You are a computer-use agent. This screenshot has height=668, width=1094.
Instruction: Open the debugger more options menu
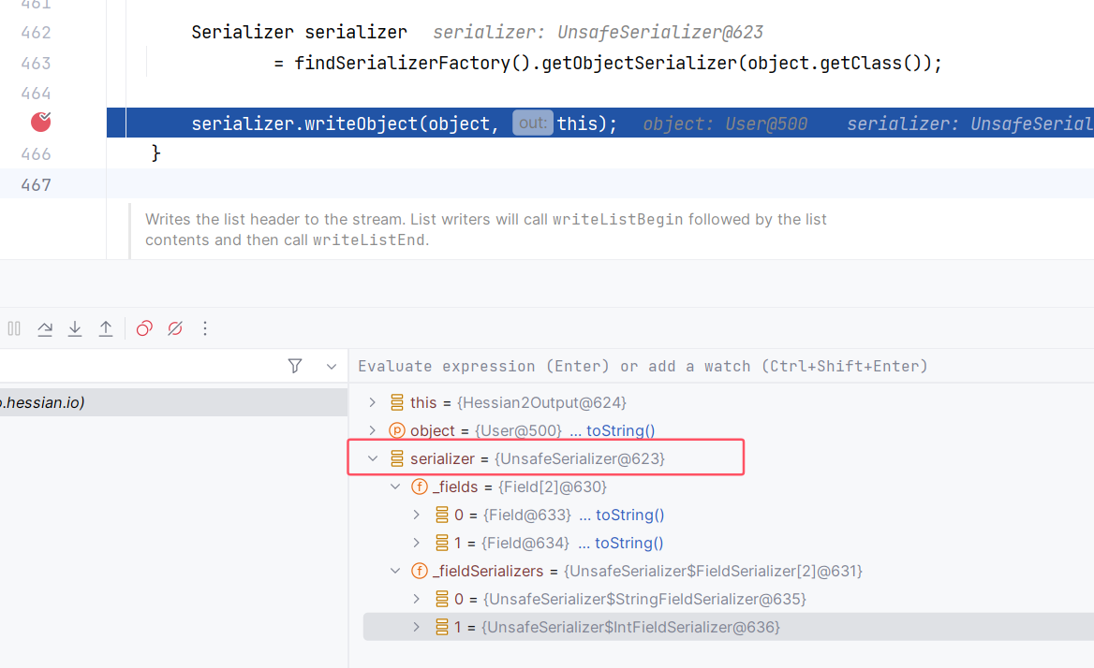pos(205,328)
